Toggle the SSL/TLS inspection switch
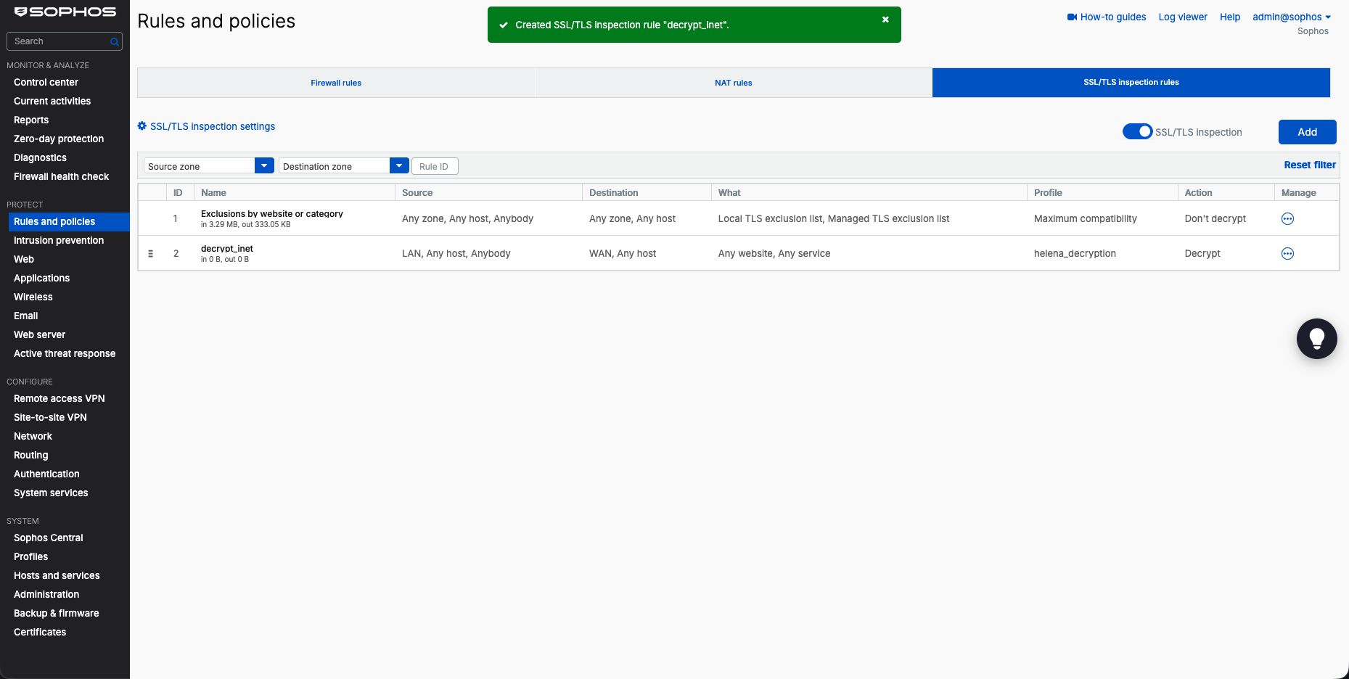The height and width of the screenshot is (679, 1349). pos(1137,131)
